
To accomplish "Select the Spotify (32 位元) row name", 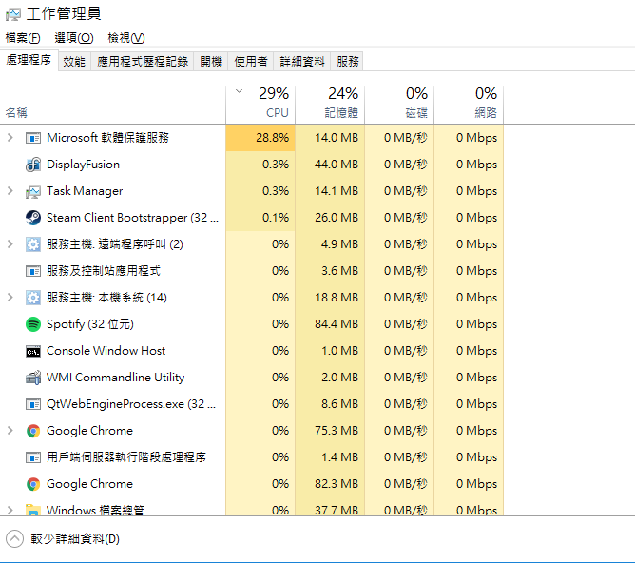I will click(90, 324).
